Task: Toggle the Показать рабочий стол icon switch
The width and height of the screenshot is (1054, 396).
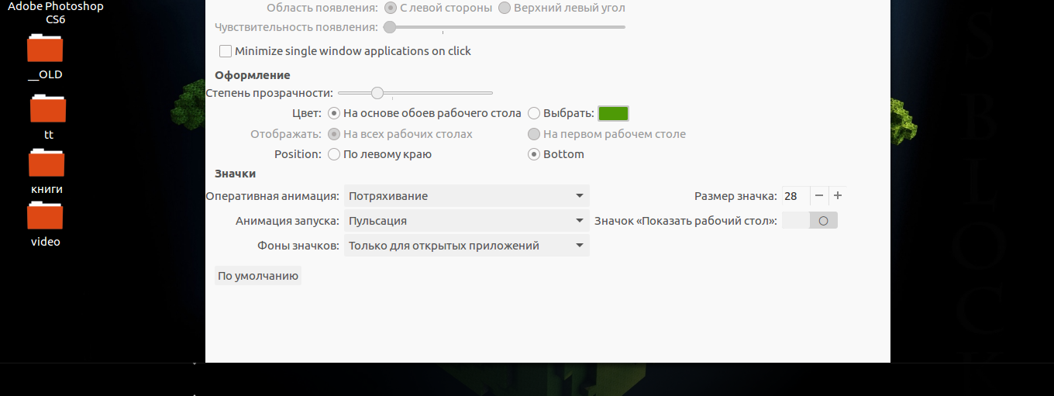Action: click(x=810, y=221)
